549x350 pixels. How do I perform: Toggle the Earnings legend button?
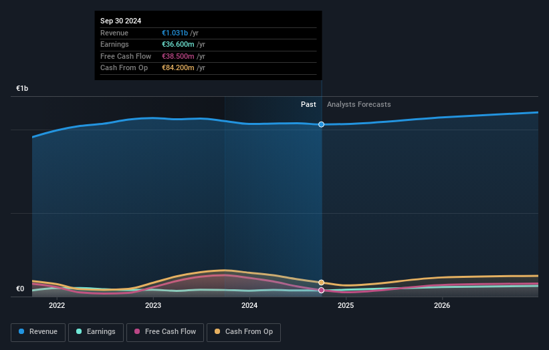(x=96, y=332)
